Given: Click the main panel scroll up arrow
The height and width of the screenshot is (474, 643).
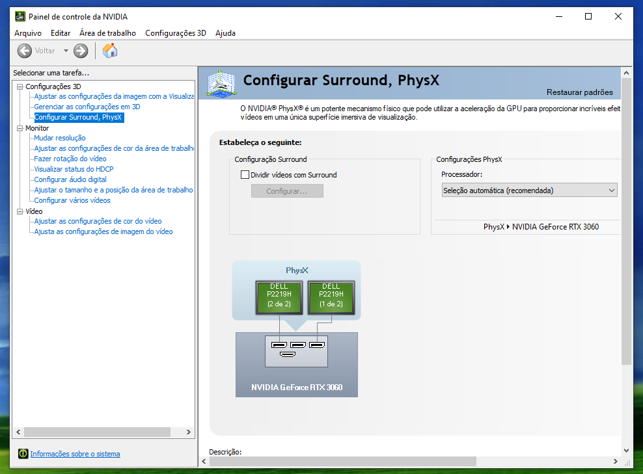Looking at the screenshot, I should tap(626, 73).
